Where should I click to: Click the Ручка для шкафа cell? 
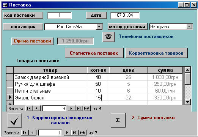click(x=50, y=84)
